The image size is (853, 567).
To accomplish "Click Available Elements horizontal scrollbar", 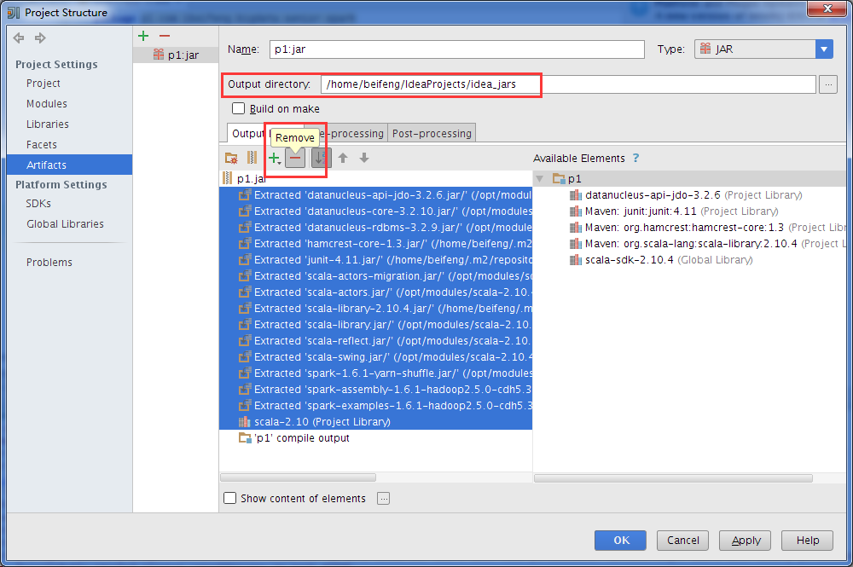I will point(674,477).
